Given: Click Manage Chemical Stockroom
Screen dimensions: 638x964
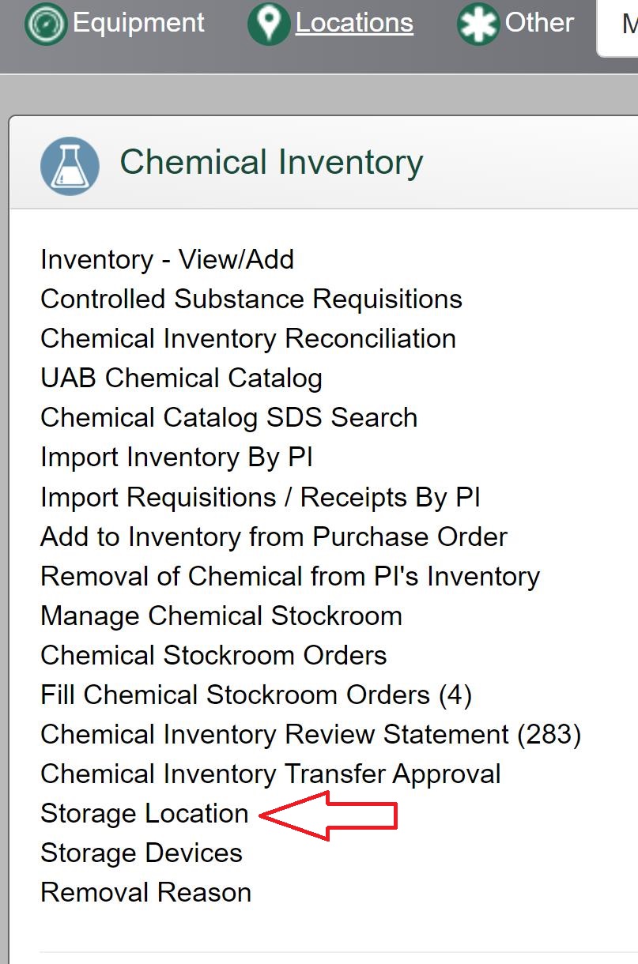Looking at the screenshot, I should (221, 616).
